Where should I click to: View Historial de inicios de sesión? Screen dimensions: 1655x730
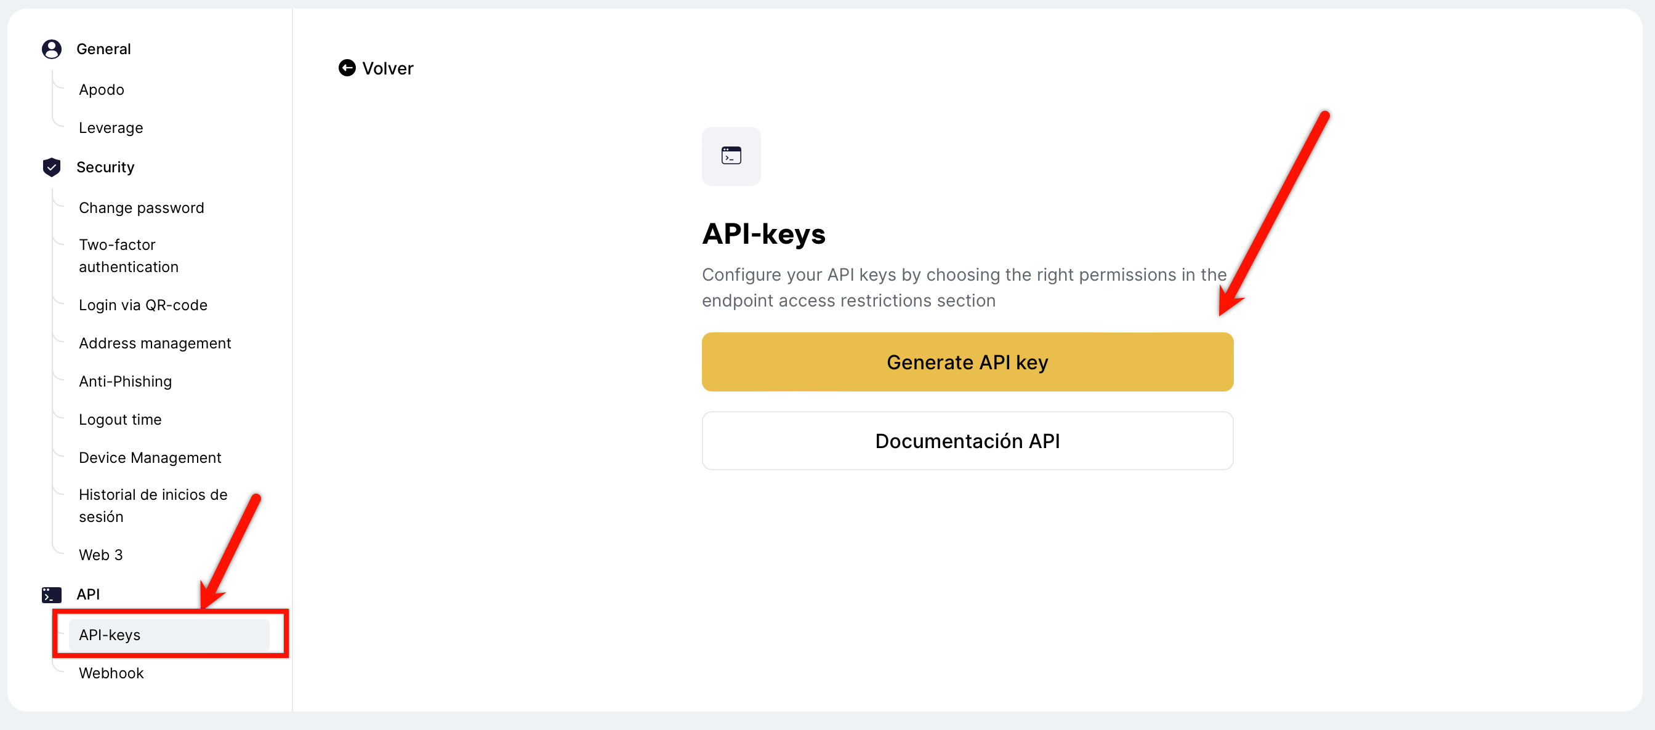(x=153, y=505)
